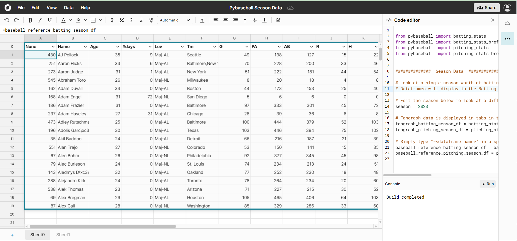
Task: Click the Share button
Action: coord(486,8)
